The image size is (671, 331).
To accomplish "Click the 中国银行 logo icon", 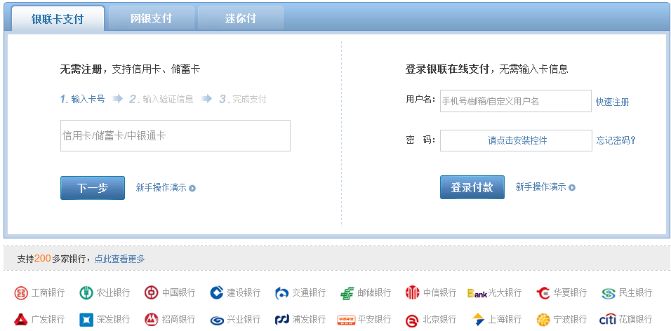I will coord(151,293).
